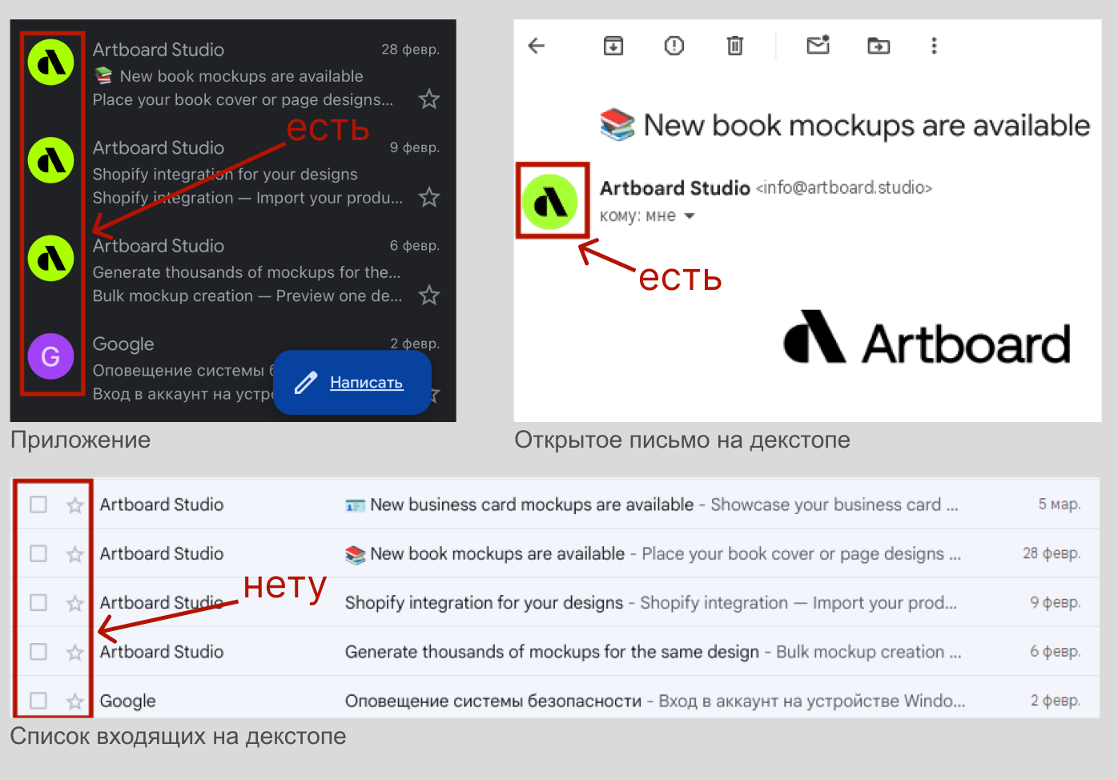This screenshot has width=1118, height=780.
Task: Star the 28 февр. Artboard Studio app email
Action: [x=429, y=99]
